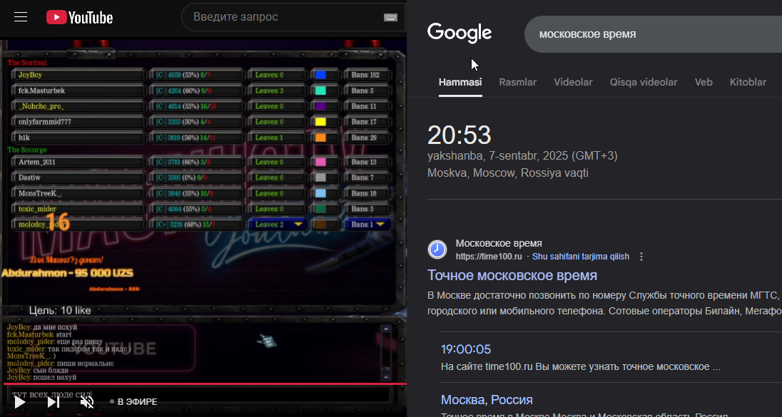This screenshot has width=782, height=417.
Task: Select the Hammasi results tab
Action: [x=460, y=82]
